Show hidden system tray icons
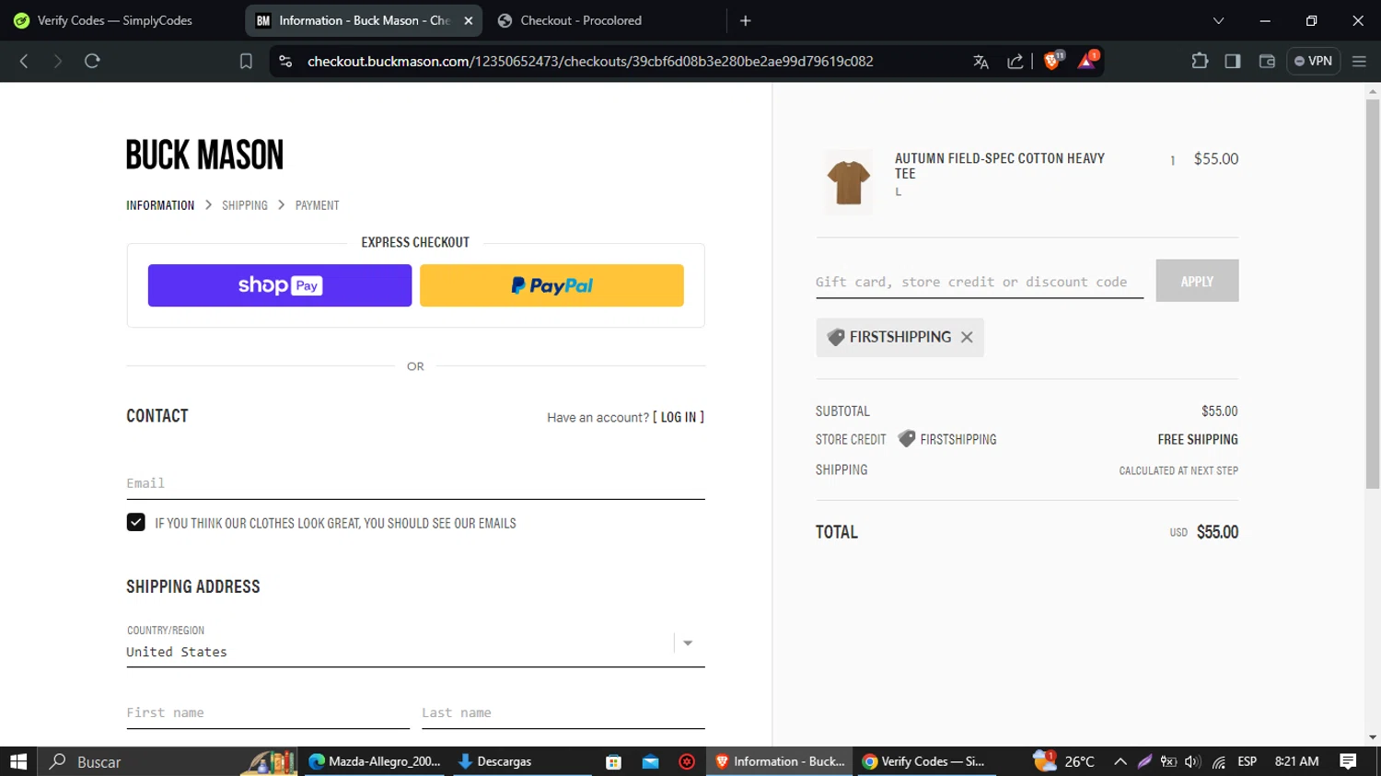Screen dimensions: 1381x776 point(1120,761)
